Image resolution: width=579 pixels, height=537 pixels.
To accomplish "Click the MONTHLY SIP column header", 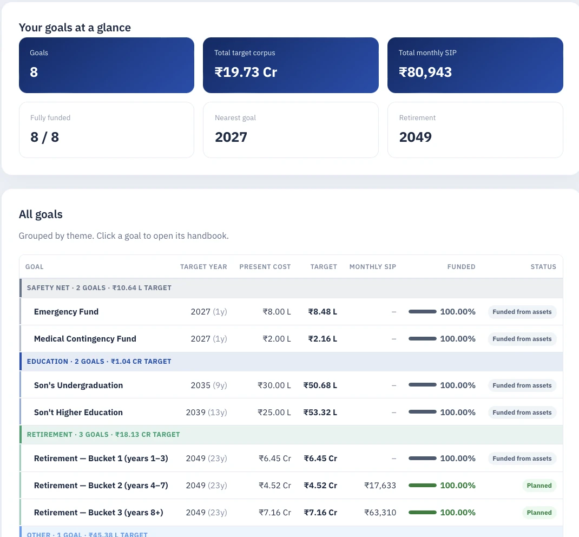I will 373,267.
